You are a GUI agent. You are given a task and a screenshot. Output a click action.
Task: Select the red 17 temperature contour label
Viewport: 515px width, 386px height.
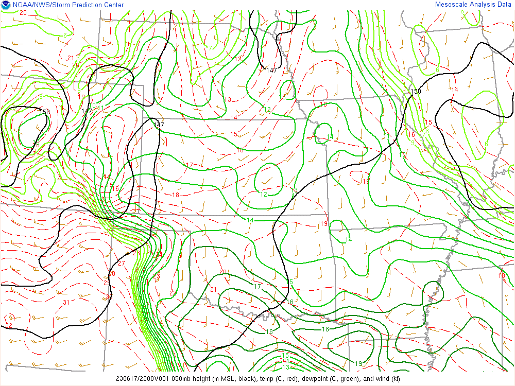coord(190,165)
